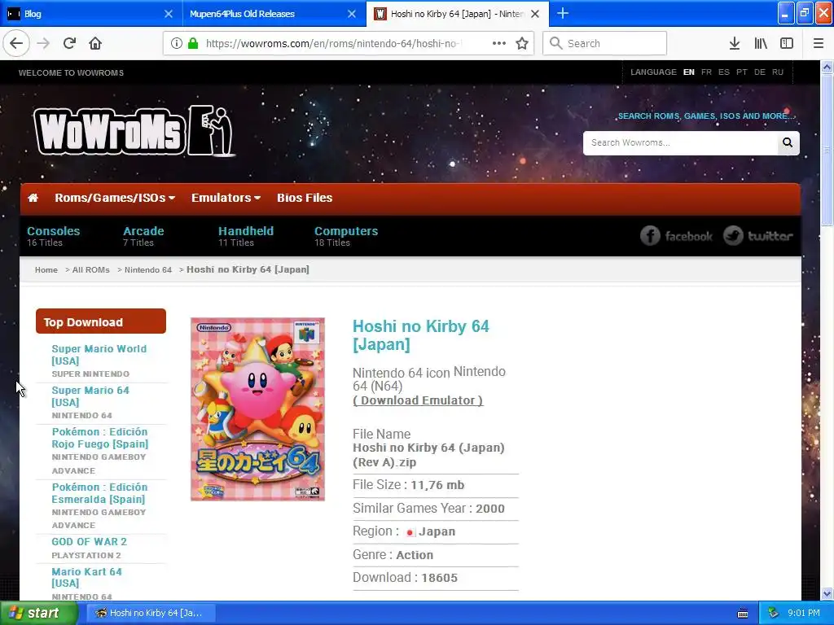Click the Japan region text
This screenshot has width=834, height=625.
(x=437, y=532)
